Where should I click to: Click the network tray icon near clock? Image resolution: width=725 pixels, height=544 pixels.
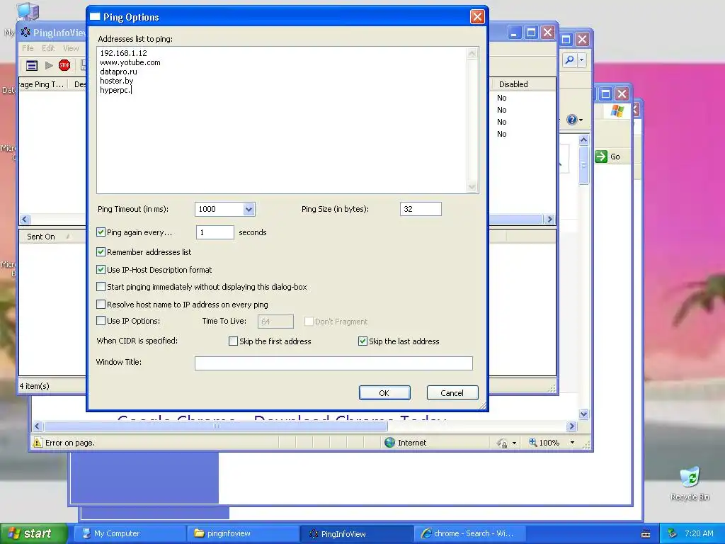point(672,533)
